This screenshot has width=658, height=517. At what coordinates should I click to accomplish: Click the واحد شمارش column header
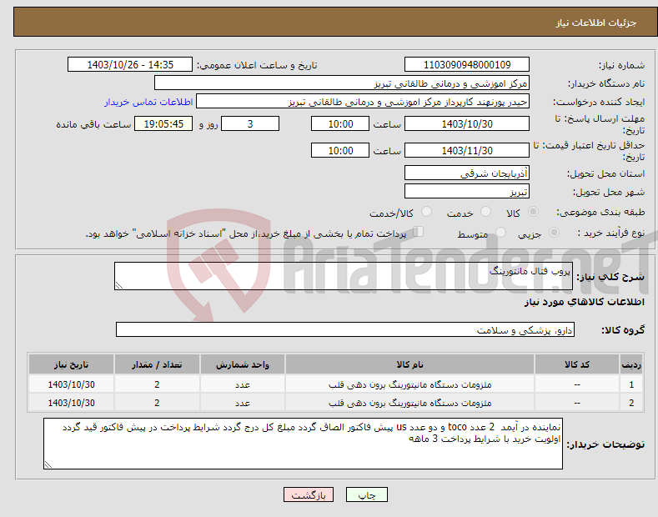click(x=243, y=364)
